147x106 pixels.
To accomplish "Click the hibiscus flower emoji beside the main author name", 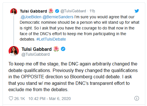I will coord(56,49).
